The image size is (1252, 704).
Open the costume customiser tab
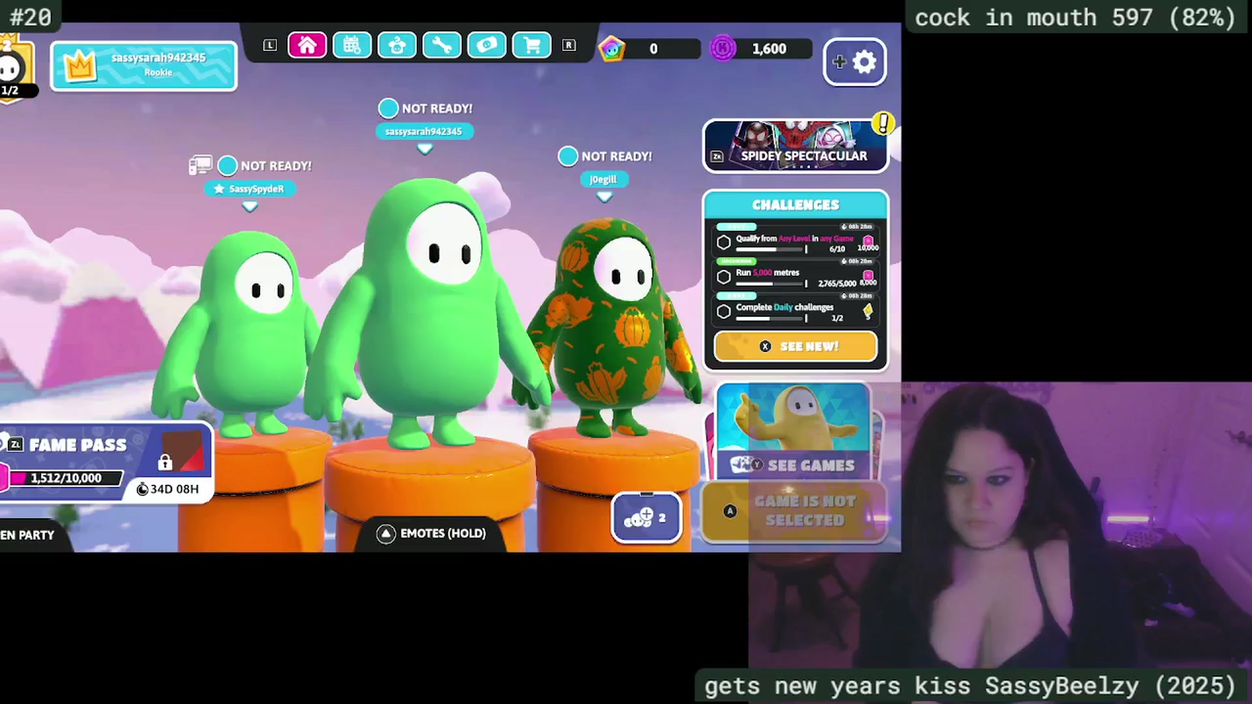tap(396, 45)
